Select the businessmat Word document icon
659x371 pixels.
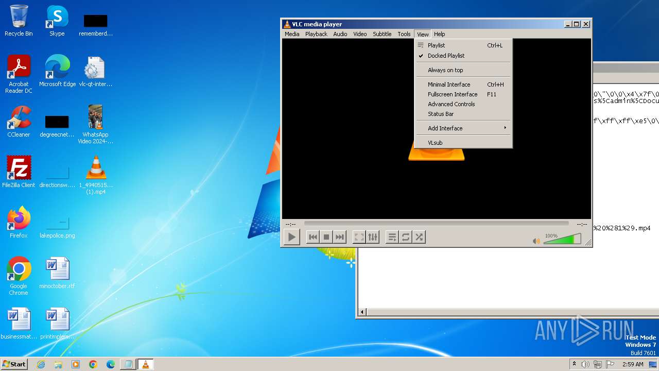19,323
